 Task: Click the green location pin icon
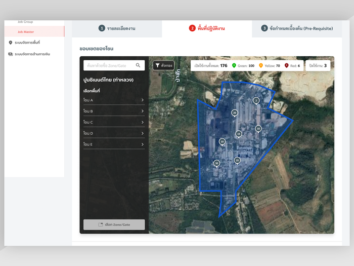click(234, 65)
